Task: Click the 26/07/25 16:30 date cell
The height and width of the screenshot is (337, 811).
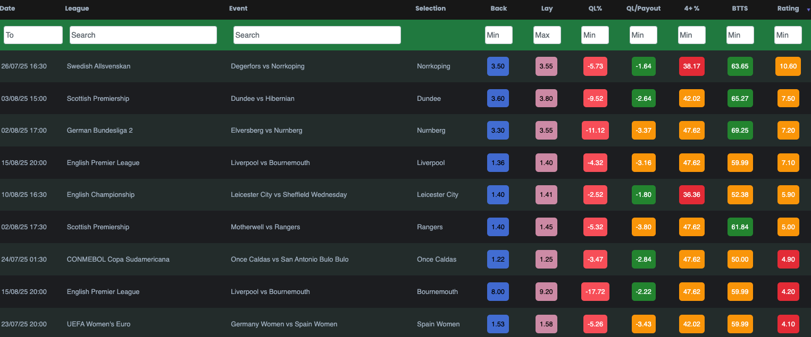Action: (x=24, y=66)
